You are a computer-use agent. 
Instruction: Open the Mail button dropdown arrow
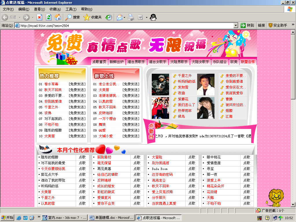124,17
